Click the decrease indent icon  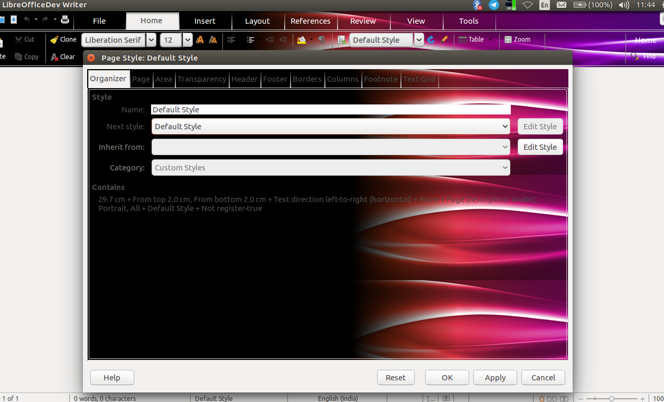tap(283, 40)
